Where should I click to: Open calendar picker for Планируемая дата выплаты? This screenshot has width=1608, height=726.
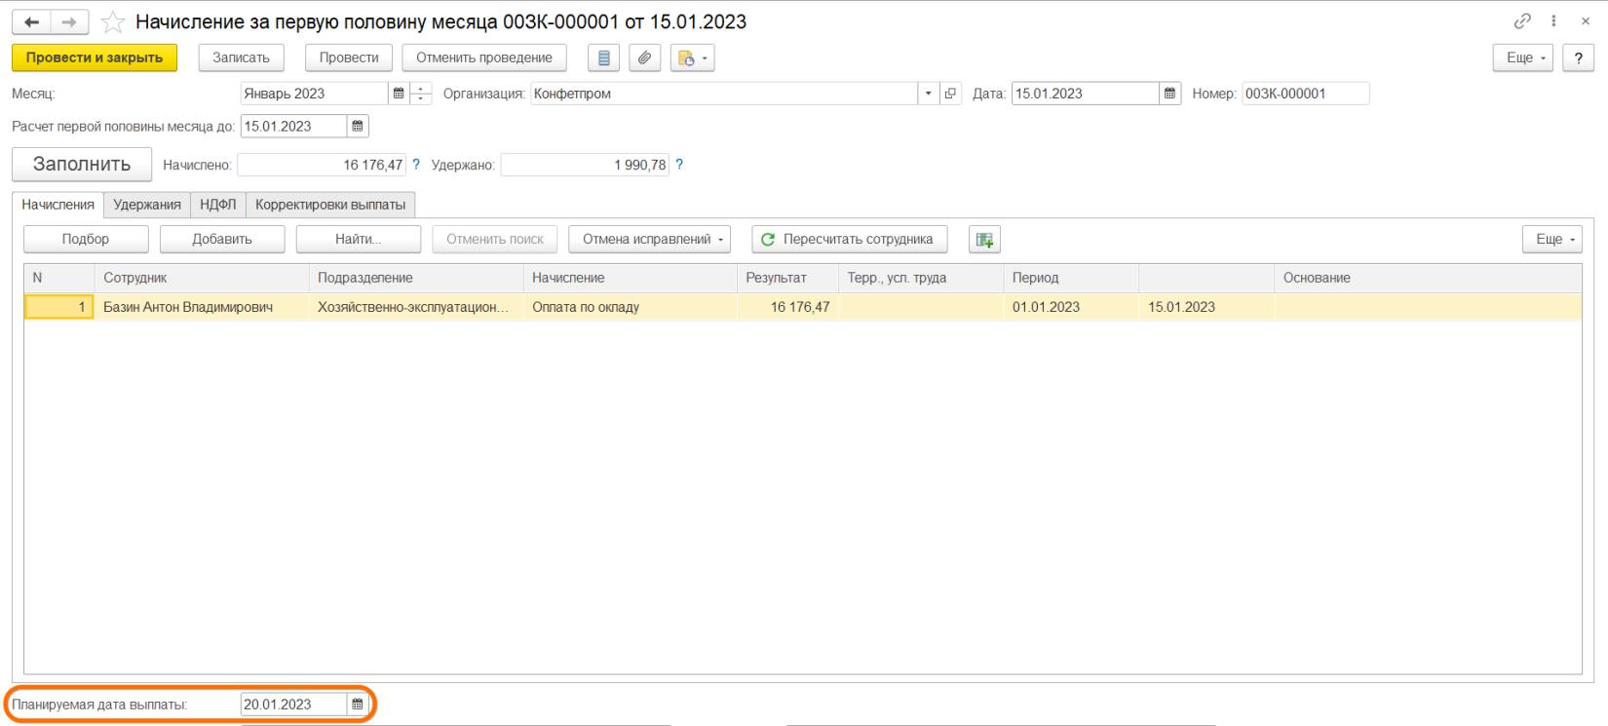(x=358, y=704)
